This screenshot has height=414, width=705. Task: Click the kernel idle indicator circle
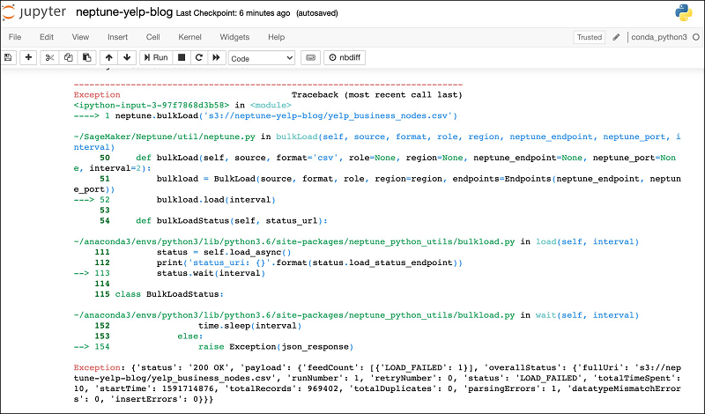point(696,37)
